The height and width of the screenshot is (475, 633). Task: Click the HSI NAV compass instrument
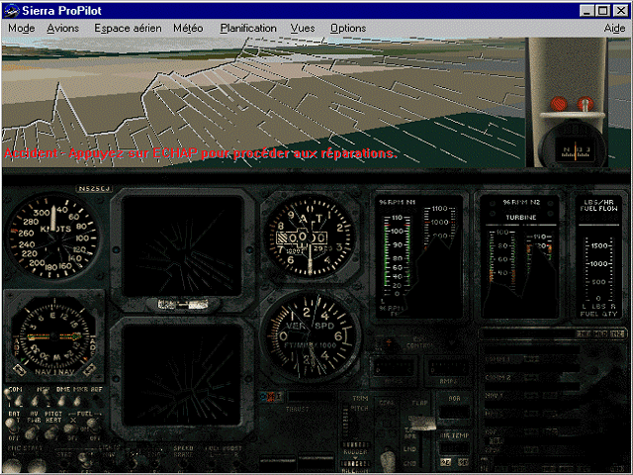pos(54,336)
